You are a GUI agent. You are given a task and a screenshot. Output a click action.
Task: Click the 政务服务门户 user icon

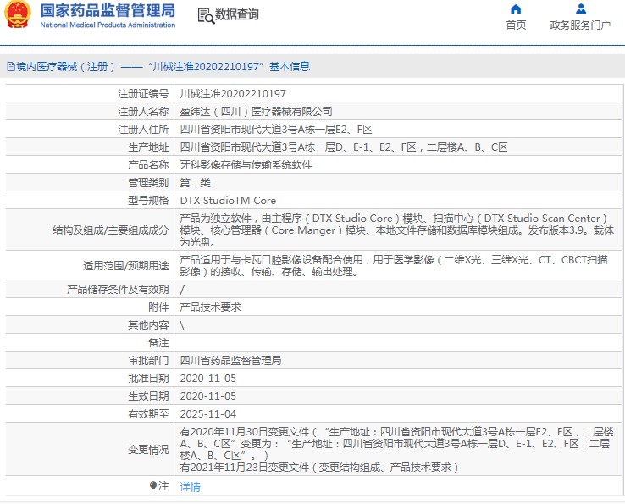pos(581,8)
